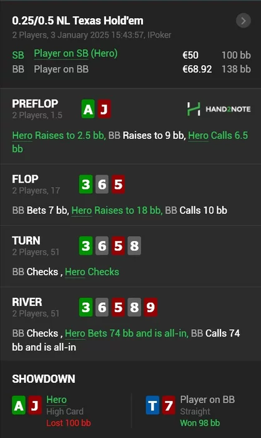Click the arrow chevron next to the game title
Viewport: 261px width, 438px height.
pyautogui.click(x=243, y=21)
